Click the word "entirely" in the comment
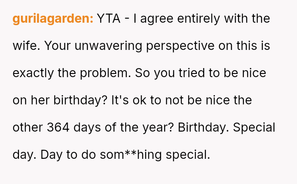This screenshot has width=297, height=184. (194, 19)
